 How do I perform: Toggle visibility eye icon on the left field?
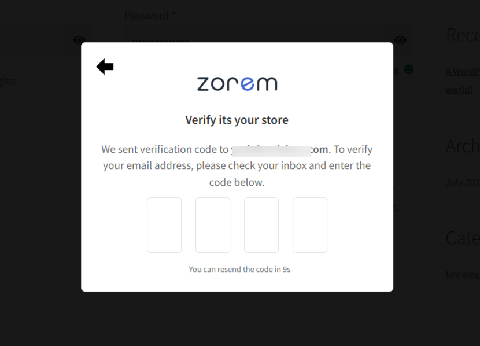pyautogui.click(x=79, y=40)
